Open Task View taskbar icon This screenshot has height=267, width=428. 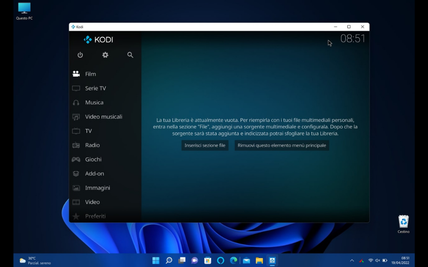coord(182,261)
